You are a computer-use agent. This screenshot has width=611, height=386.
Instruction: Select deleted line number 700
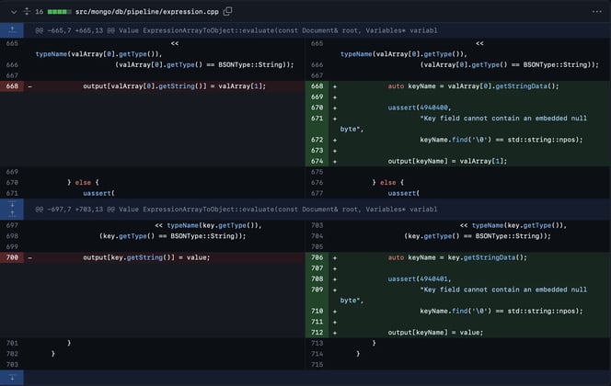[13, 257]
